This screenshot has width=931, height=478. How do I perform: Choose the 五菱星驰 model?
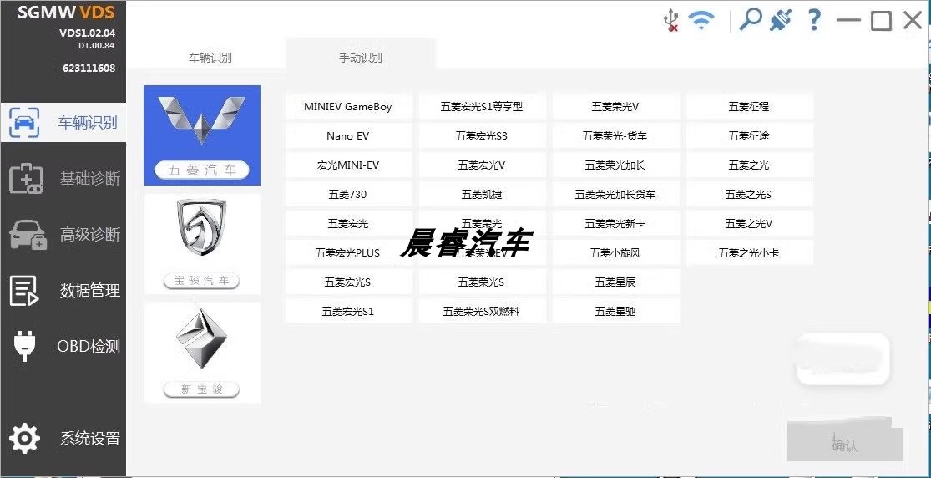coord(615,311)
